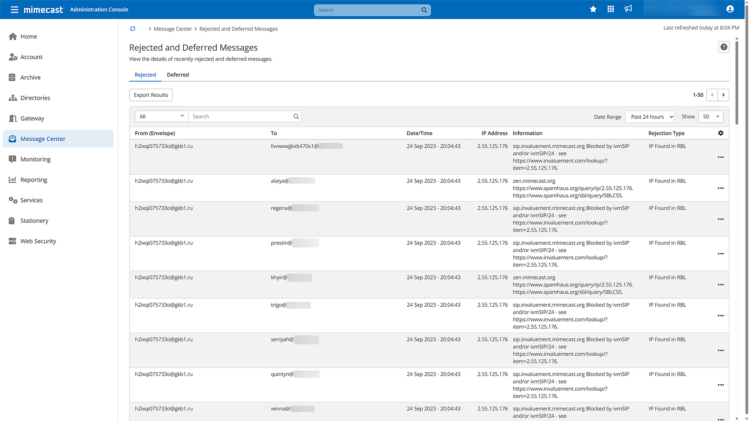Open the Home section in sidebar
The height and width of the screenshot is (421, 749).
[x=28, y=36]
